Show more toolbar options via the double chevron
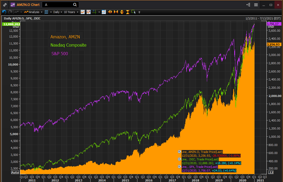 coord(139,12)
